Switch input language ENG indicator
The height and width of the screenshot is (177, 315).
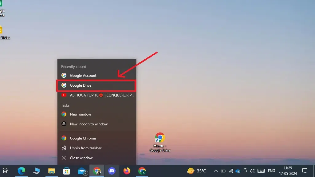pos(271,171)
